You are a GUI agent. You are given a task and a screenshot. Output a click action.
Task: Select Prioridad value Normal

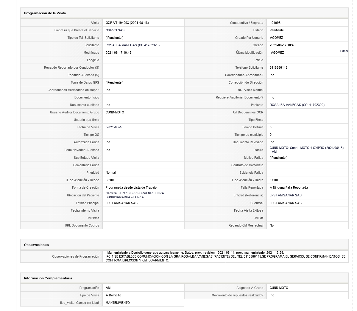pyautogui.click(x=110, y=173)
